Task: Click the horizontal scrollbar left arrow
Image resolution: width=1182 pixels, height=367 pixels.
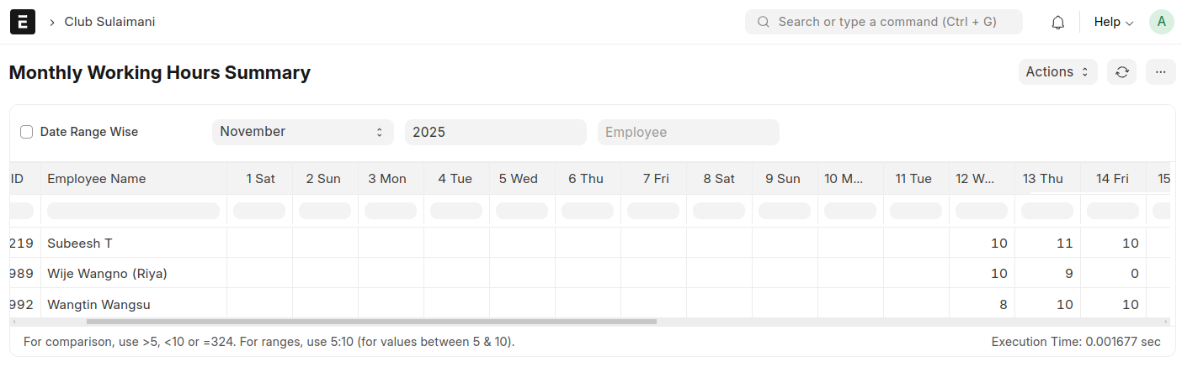Action: click(x=14, y=322)
